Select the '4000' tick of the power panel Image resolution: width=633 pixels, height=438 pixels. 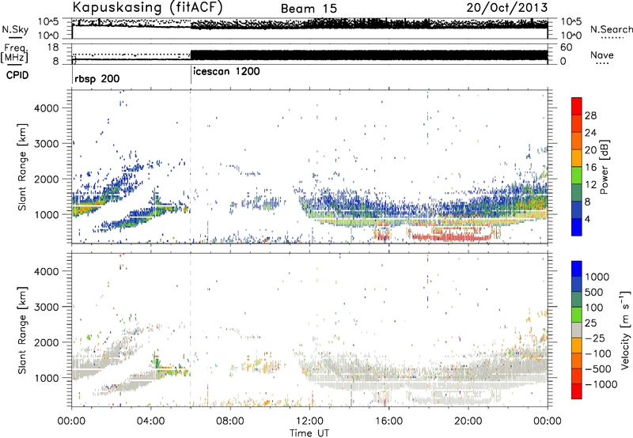pos(46,108)
